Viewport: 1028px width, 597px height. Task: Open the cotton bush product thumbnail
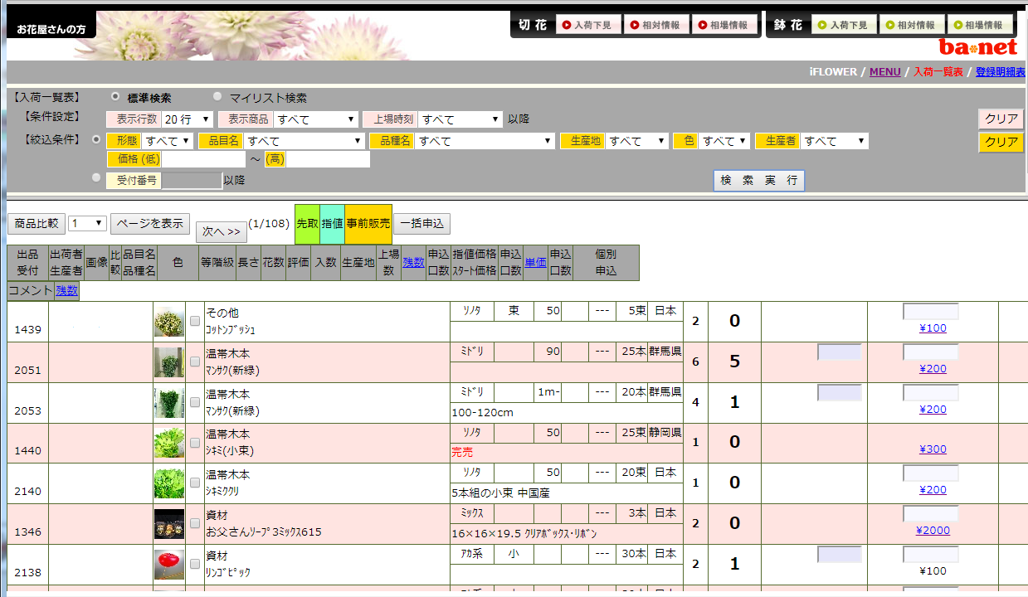coord(169,322)
